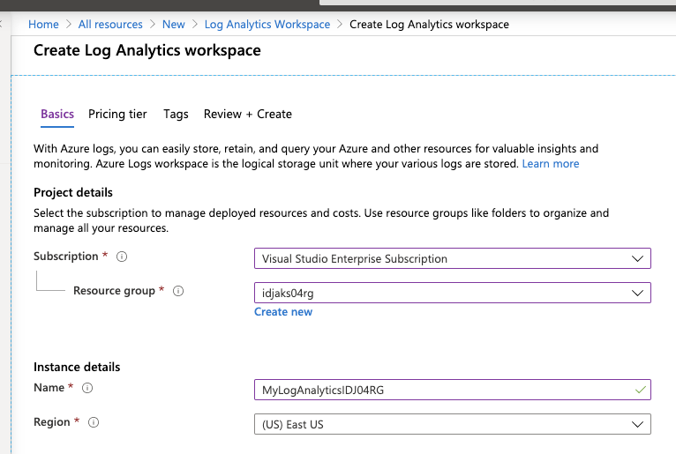Viewport: 676px width, 454px height.
Task: Click the green validation checkmark in Name
Action: point(641,390)
